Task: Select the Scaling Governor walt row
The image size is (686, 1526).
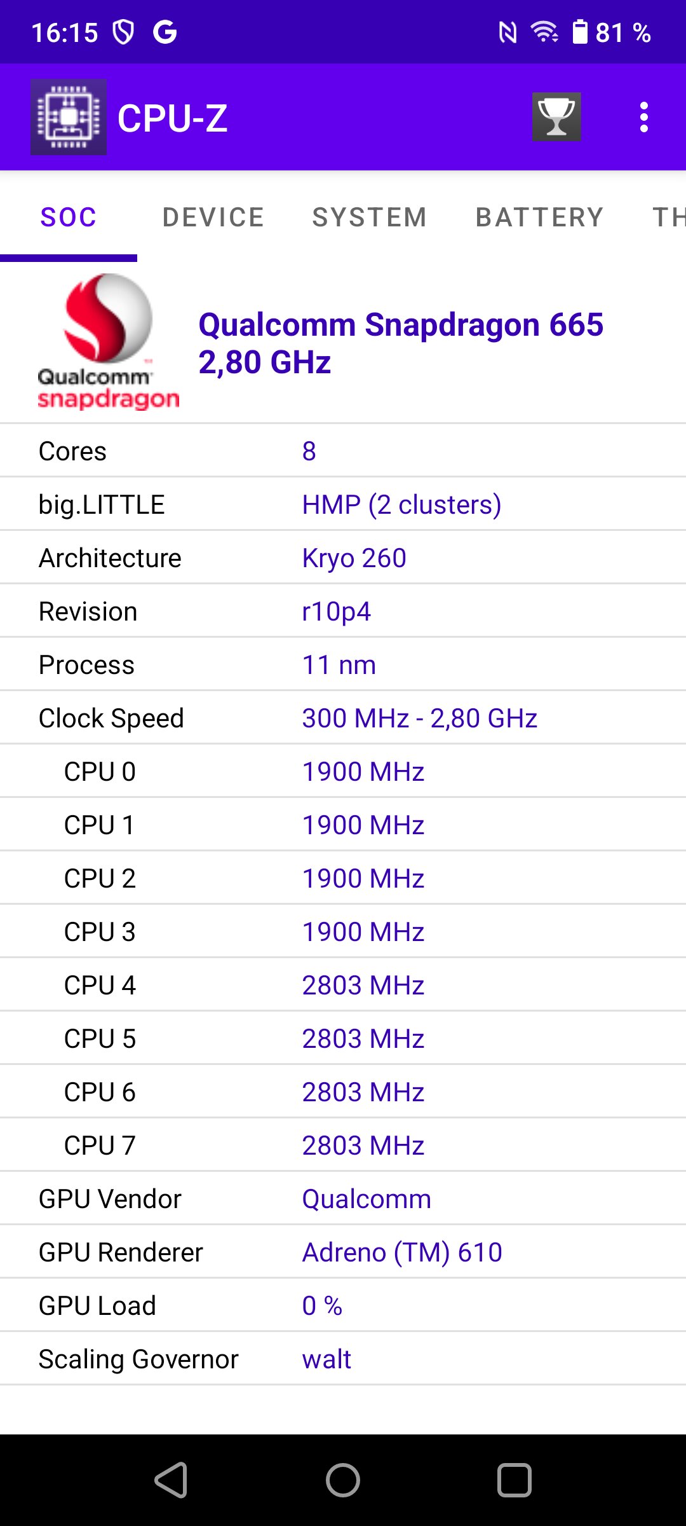Action: coord(343,1359)
